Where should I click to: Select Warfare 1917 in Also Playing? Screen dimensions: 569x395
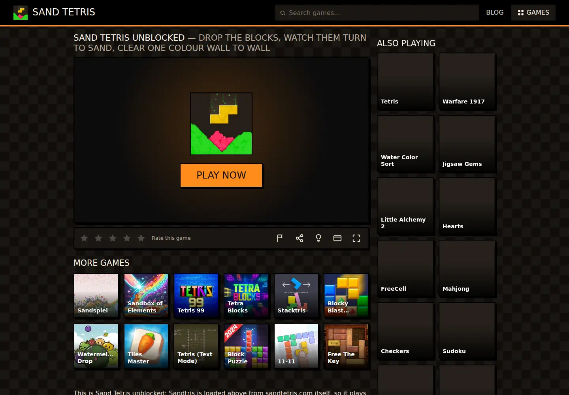click(x=467, y=81)
